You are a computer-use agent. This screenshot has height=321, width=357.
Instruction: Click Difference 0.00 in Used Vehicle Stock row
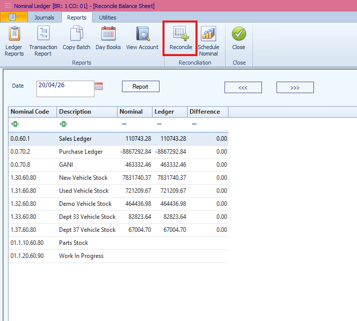[x=208, y=191]
